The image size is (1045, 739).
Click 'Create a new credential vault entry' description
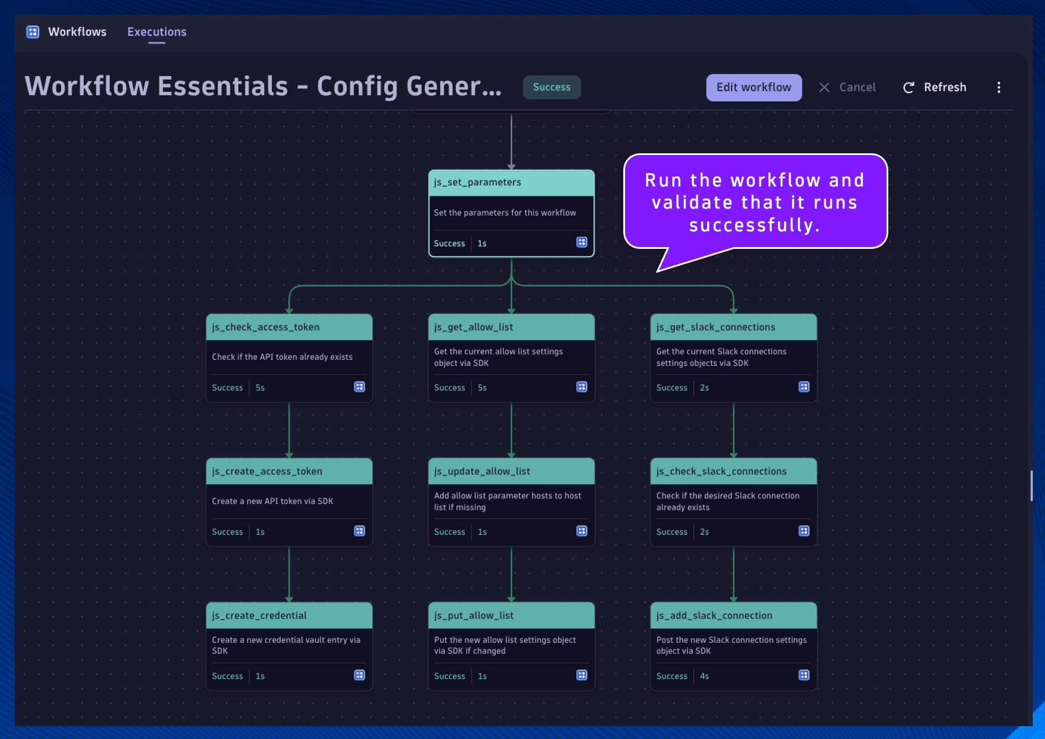pyautogui.click(x=286, y=645)
